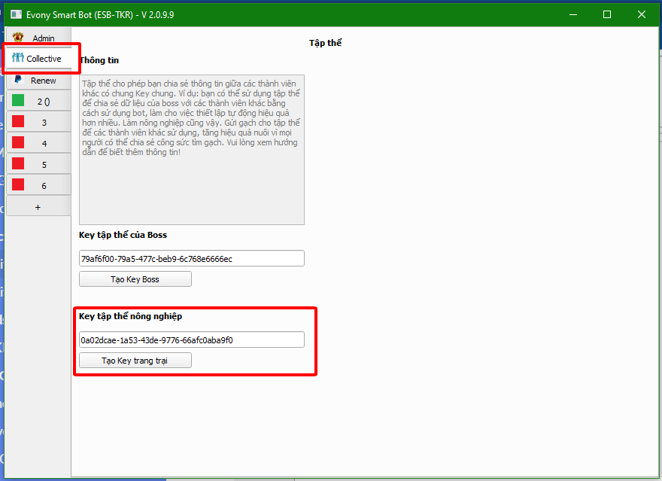Select the Collective tab people icon
The height and width of the screenshot is (481, 662).
pyautogui.click(x=18, y=58)
